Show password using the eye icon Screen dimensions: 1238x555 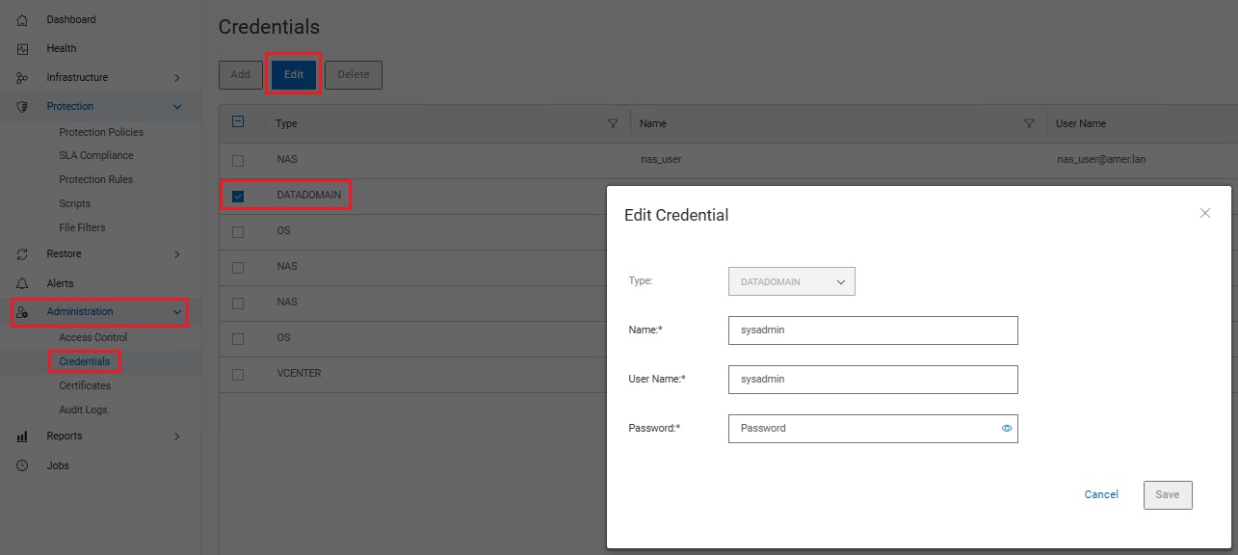(x=1007, y=428)
